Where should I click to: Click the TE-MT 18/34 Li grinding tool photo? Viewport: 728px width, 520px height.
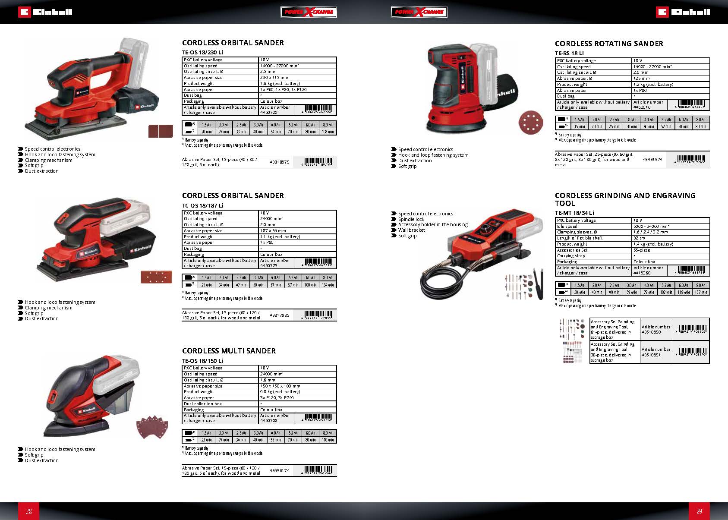(x=481, y=255)
